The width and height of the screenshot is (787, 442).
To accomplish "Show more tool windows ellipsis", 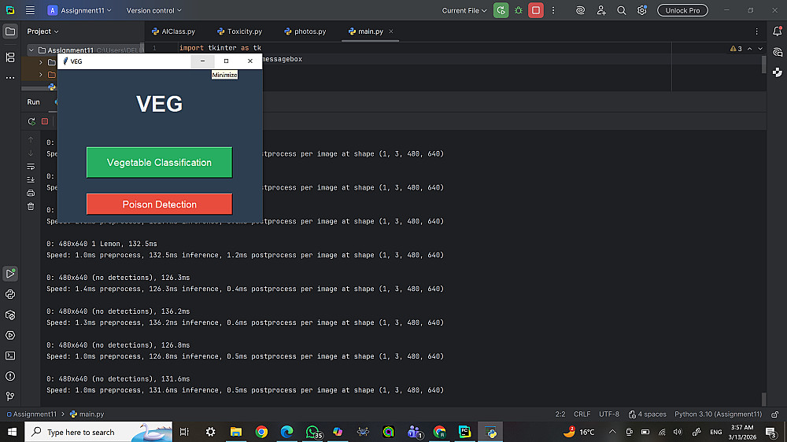I will click(10, 78).
